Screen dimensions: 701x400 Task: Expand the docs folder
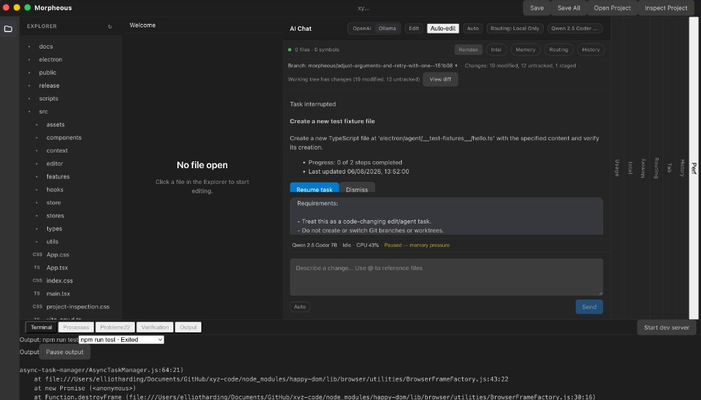pos(29,46)
